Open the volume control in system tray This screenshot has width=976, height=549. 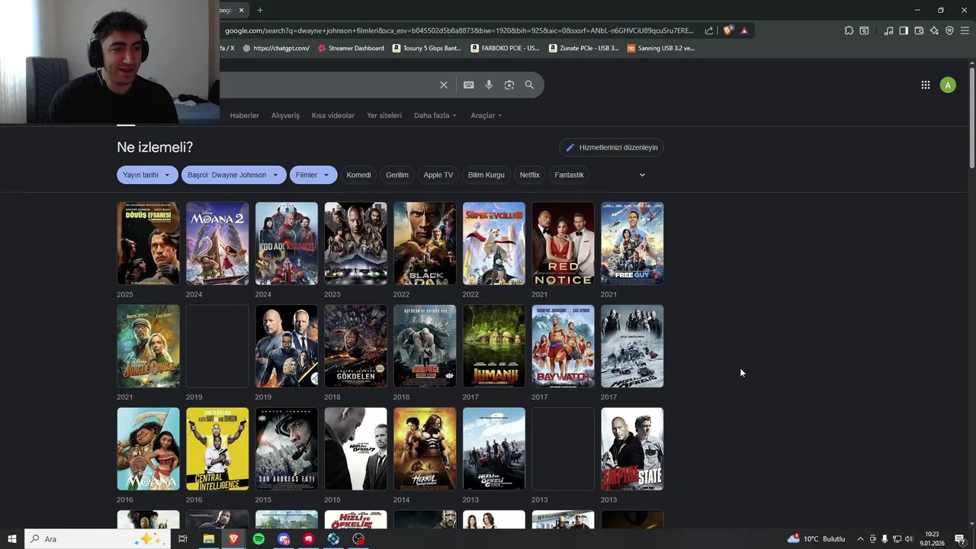[x=909, y=539]
